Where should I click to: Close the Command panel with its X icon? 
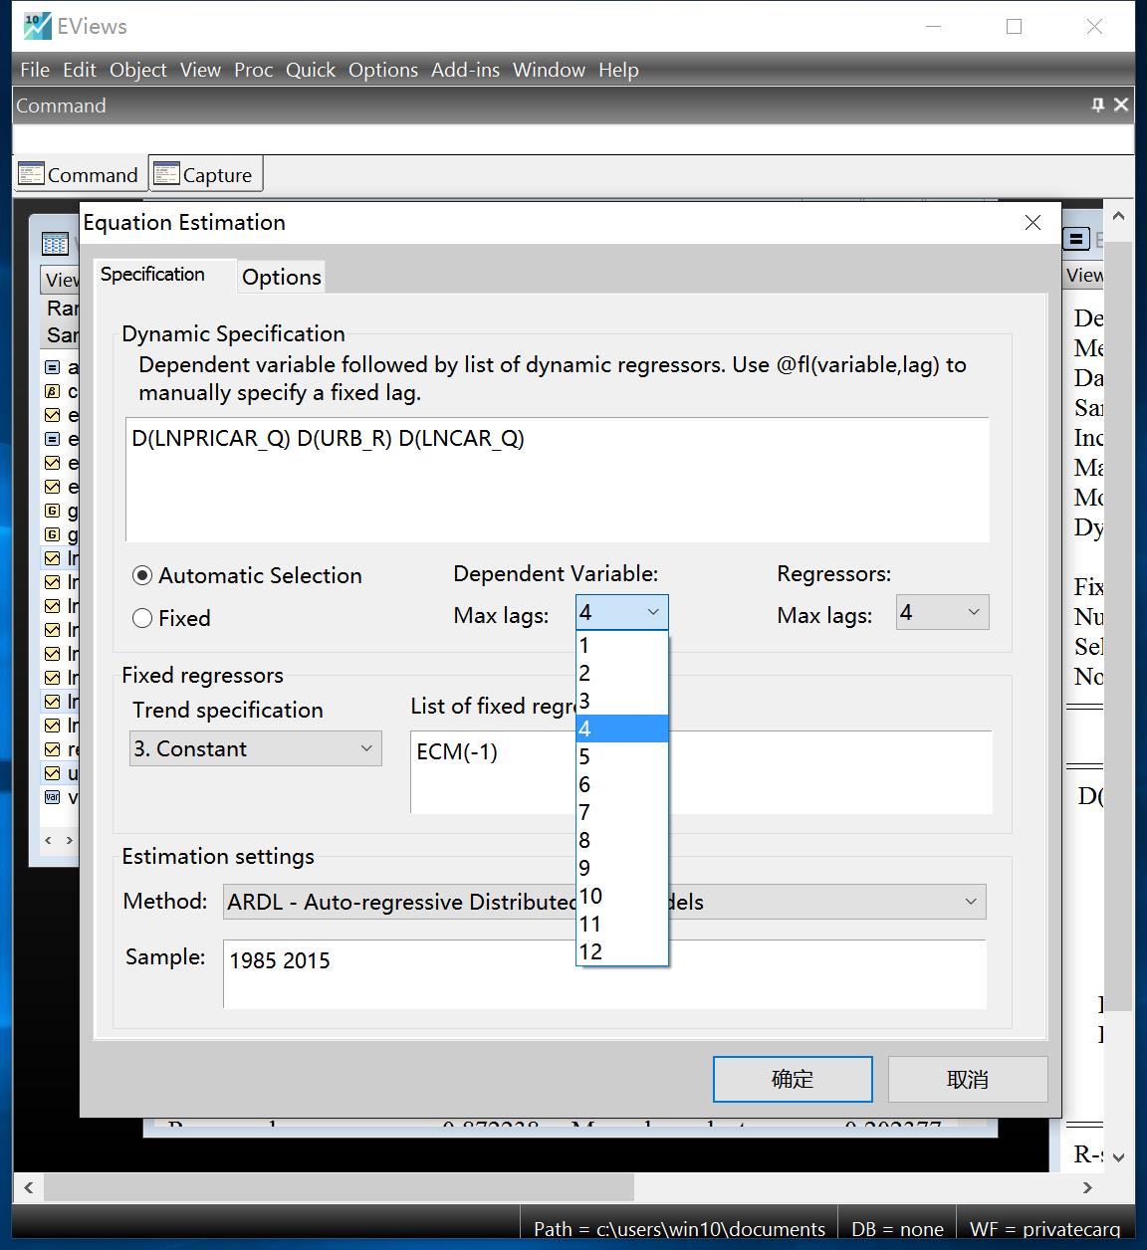pos(1121,104)
